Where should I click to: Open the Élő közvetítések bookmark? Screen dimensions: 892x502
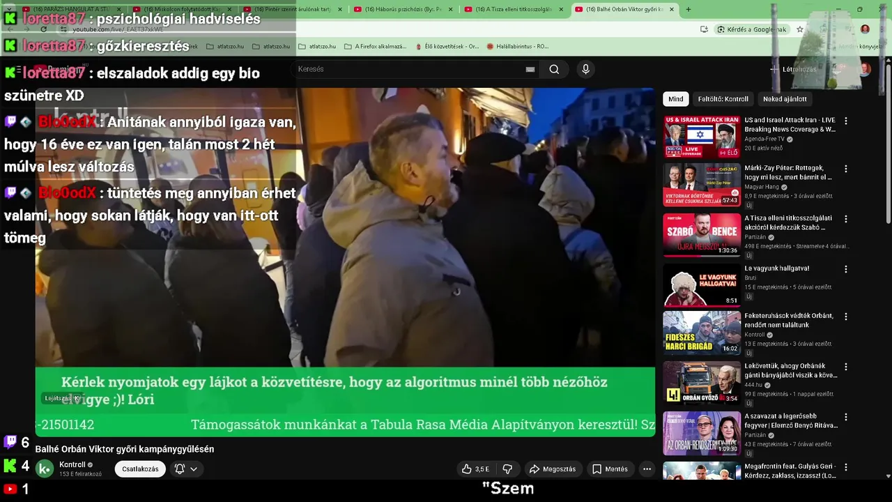[x=447, y=47]
